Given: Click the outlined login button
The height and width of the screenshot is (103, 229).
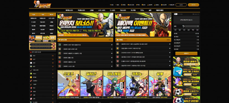Looking at the screenshot, I should pyautogui.click(x=181, y=5).
